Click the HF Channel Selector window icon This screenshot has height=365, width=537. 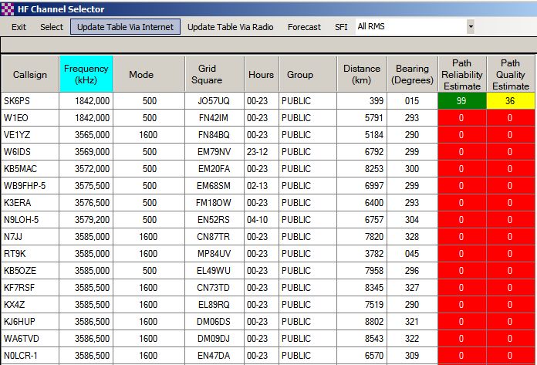tap(8, 8)
